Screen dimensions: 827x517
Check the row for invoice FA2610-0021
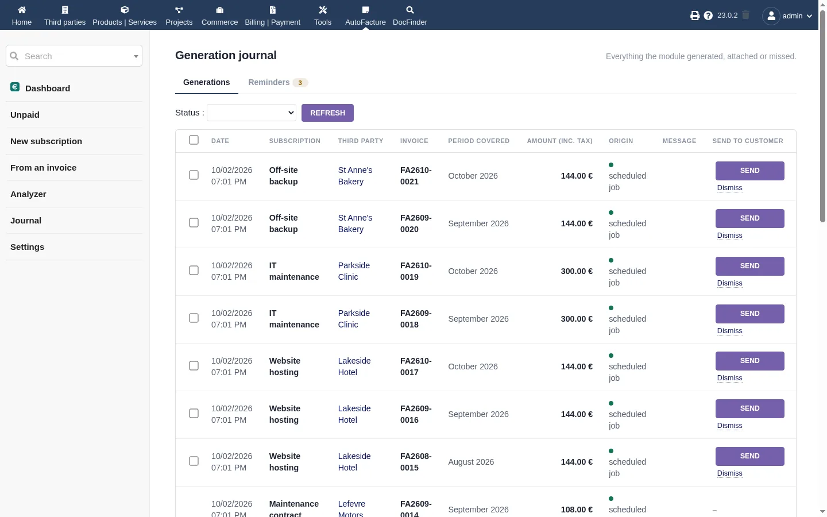pyautogui.click(x=194, y=175)
